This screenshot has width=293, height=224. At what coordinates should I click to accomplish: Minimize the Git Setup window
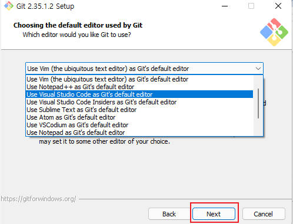pos(225,6)
